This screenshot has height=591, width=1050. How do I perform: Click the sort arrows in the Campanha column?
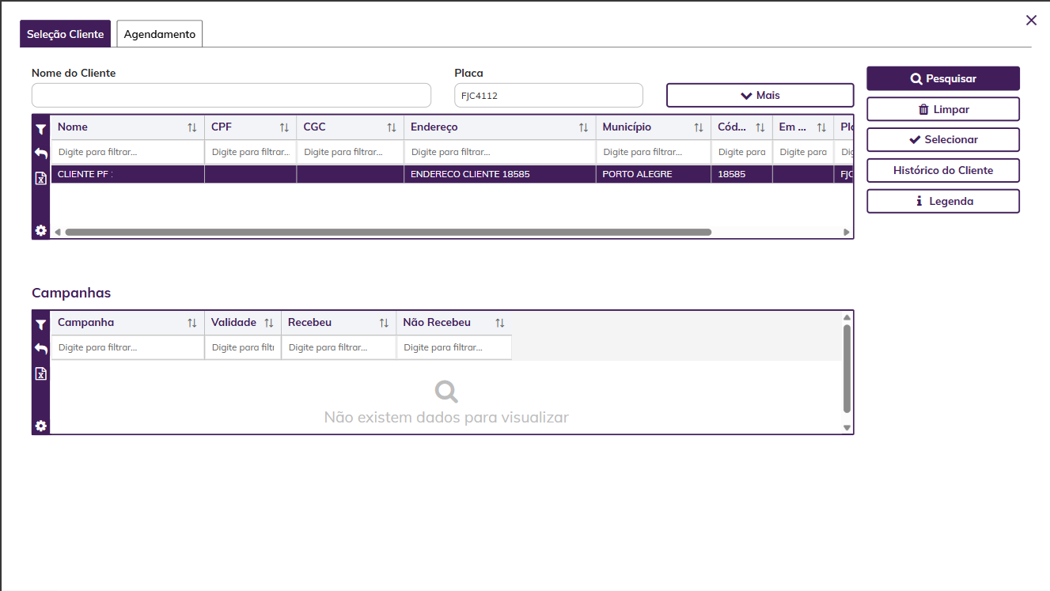click(x=192, y=323)
